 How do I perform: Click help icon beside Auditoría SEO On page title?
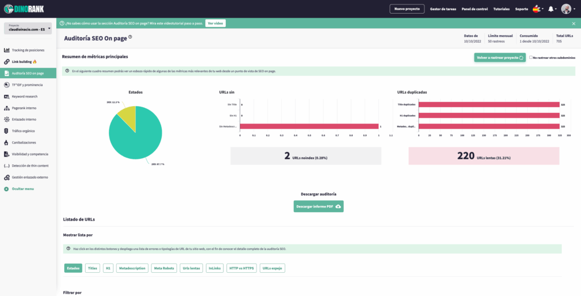tap(130, 37)
